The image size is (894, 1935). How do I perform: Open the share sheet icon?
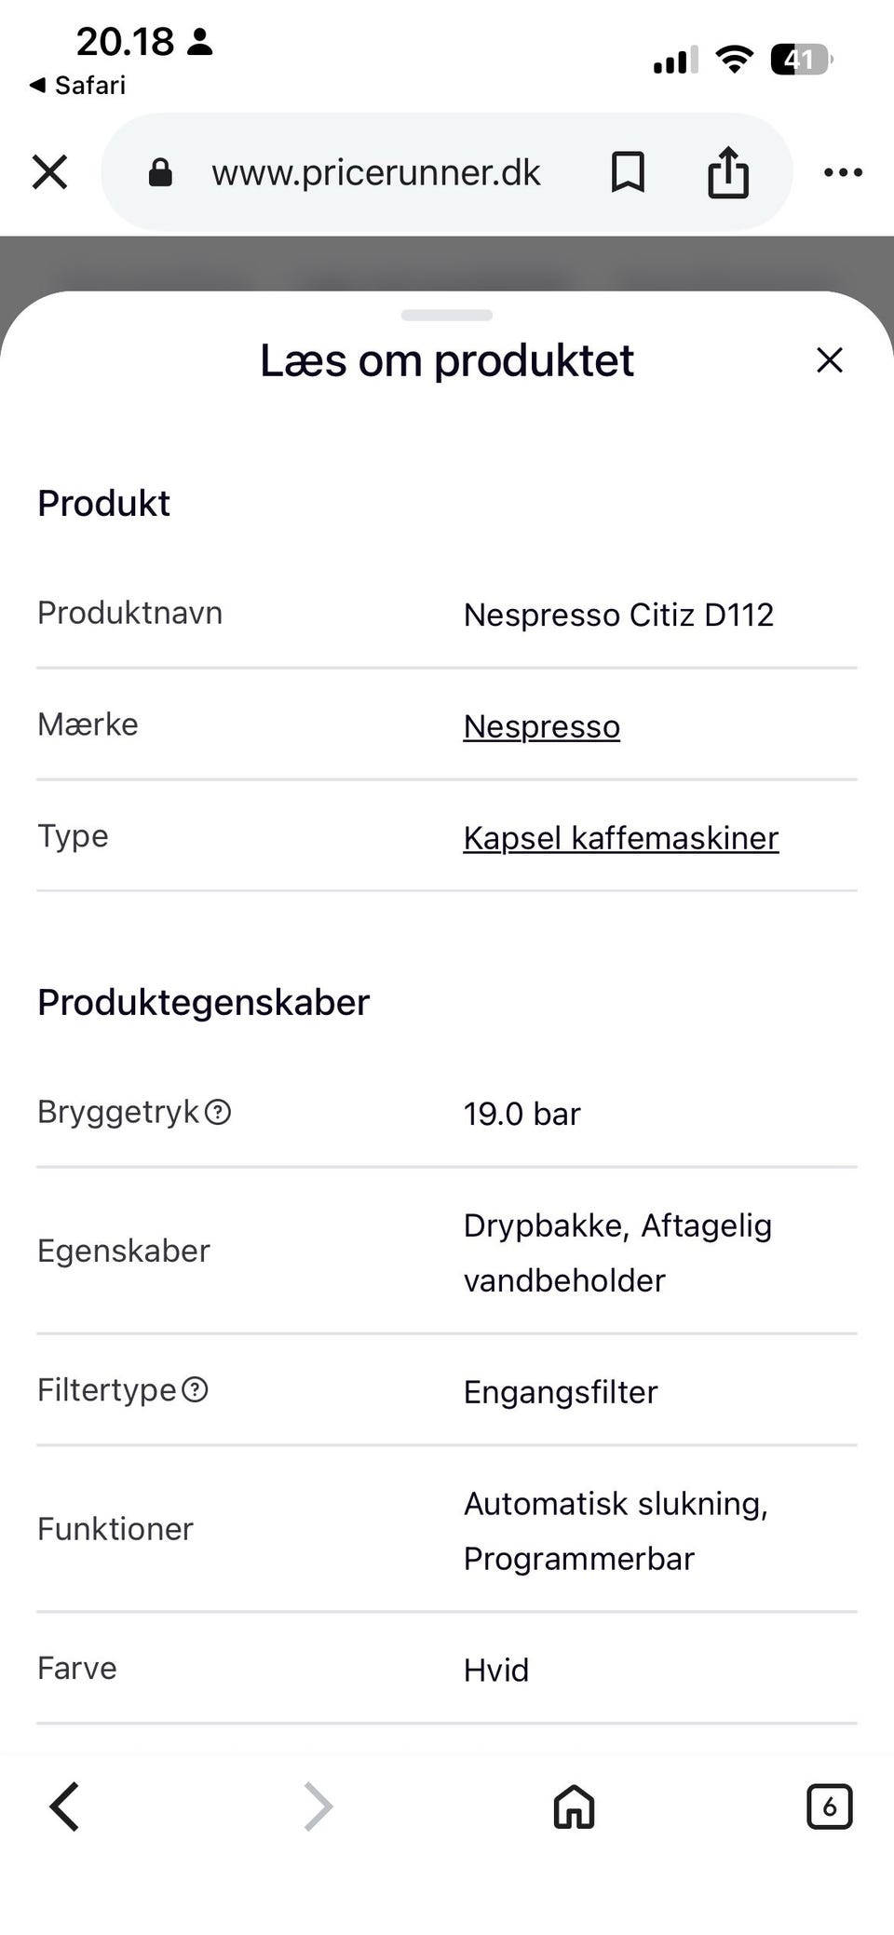pyautogui.click(x=727, y=172)
